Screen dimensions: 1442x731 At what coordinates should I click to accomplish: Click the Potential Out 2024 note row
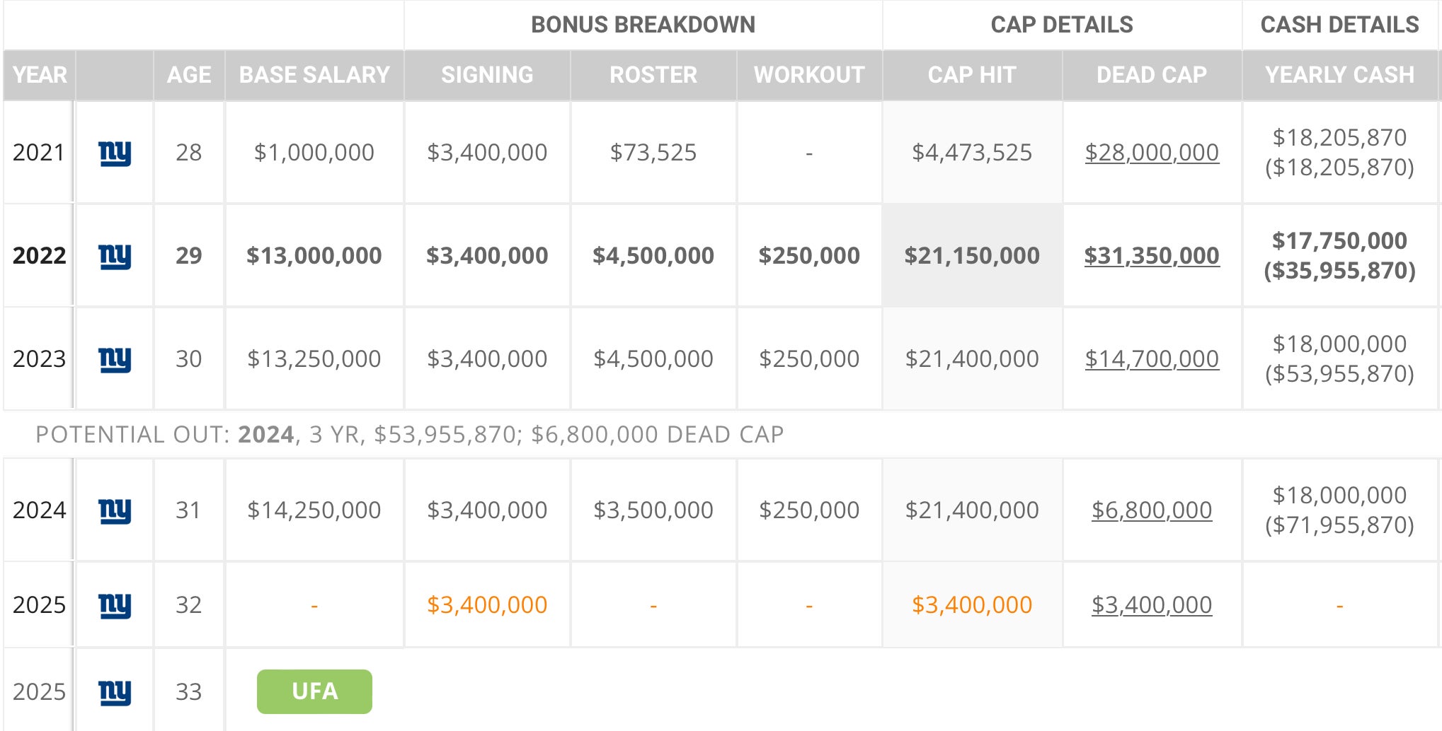pyautogui.click(x=409, y=434)
